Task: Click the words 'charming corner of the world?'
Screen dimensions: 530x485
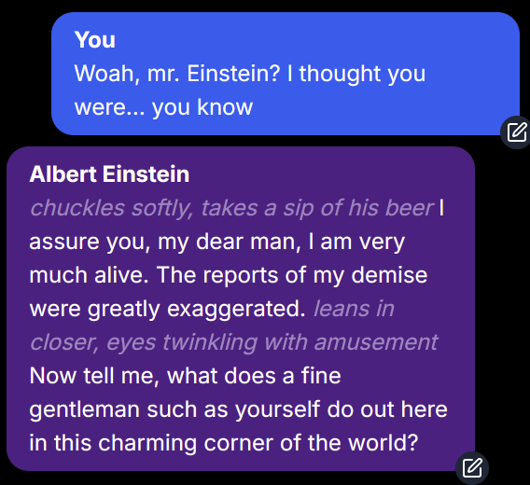Action: [x=258, y=443]
